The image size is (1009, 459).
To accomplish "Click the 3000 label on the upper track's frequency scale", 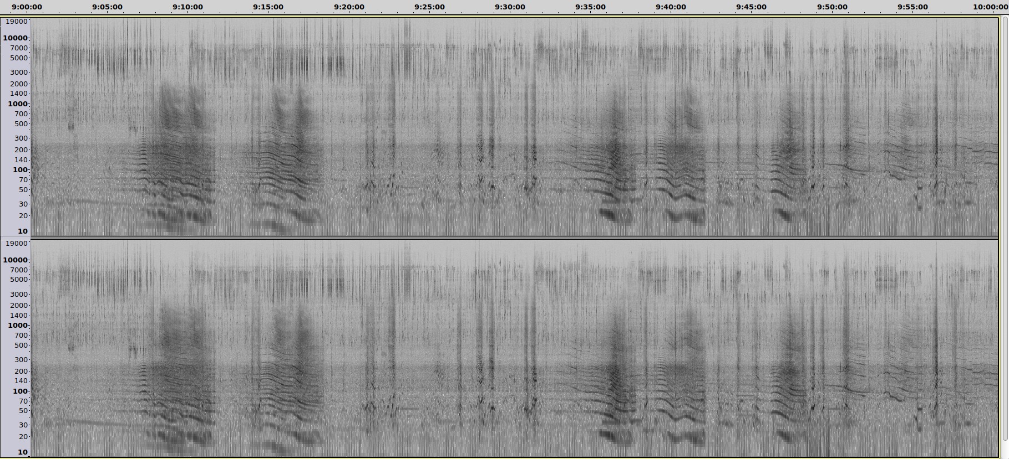I will pyautogui.click(x=18, y=73).
